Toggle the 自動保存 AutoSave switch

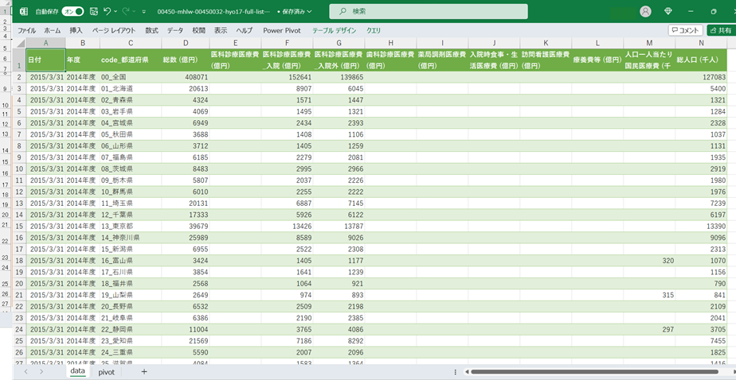(73, 12)
